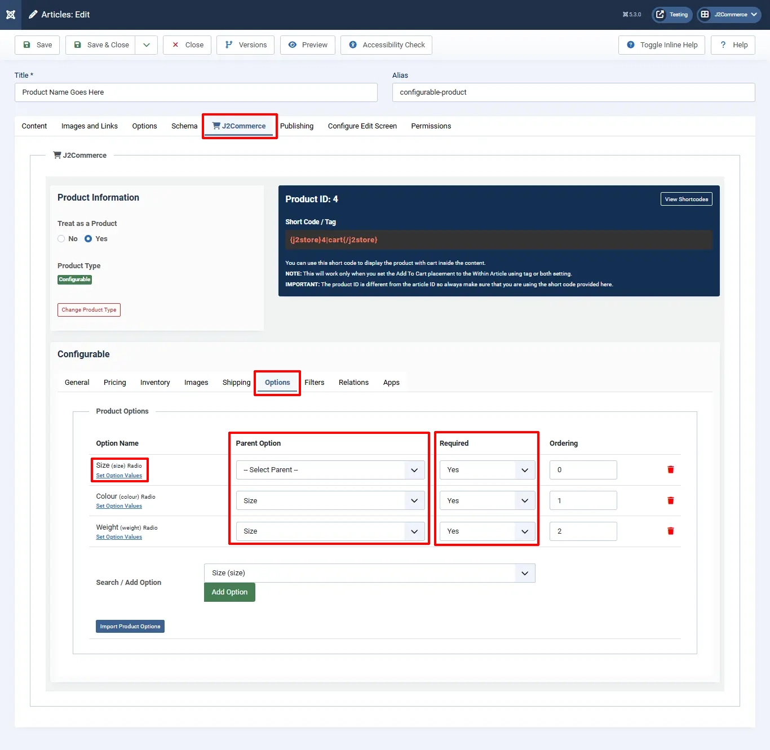Open the Filters tab
This screenshot has width=770, height=750.
(x=315, y=383)
